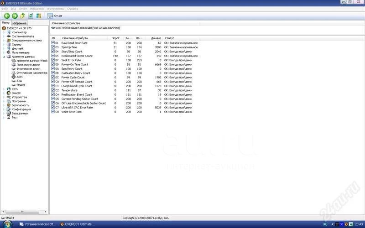Expand the Сеть tree node

coord(4,89)
